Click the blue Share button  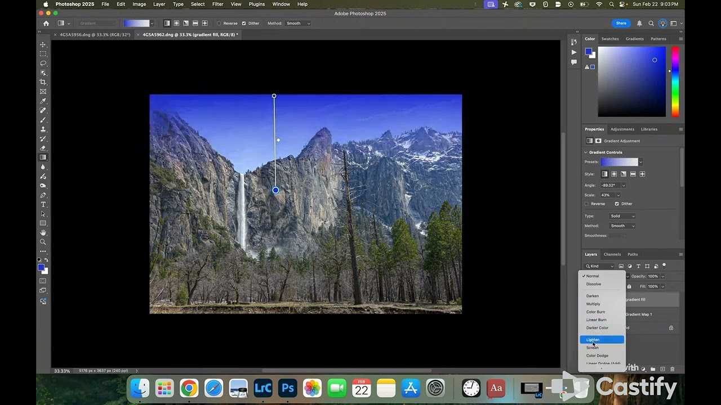click(621, 23)
